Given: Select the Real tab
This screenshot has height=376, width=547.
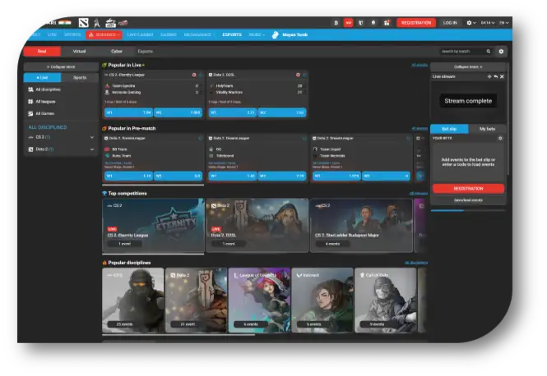Looking at the screenshot, I should (x=42, y=51).
